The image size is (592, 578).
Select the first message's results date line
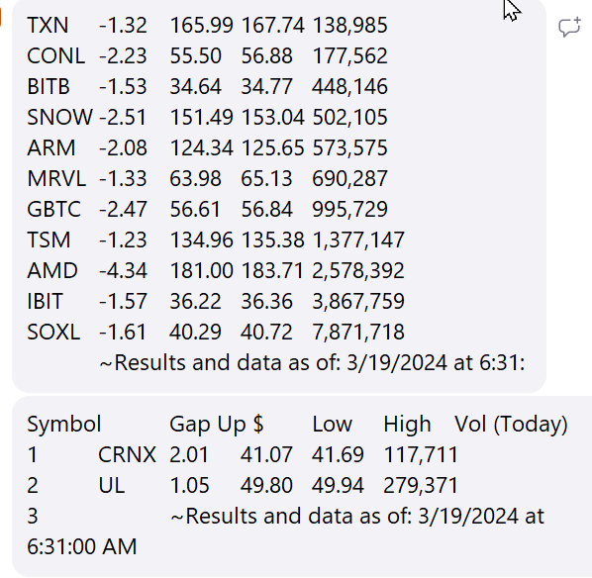(312, 363)
